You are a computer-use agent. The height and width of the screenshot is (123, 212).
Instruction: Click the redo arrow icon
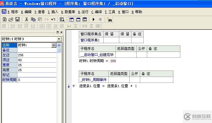[x=47, y=19]
